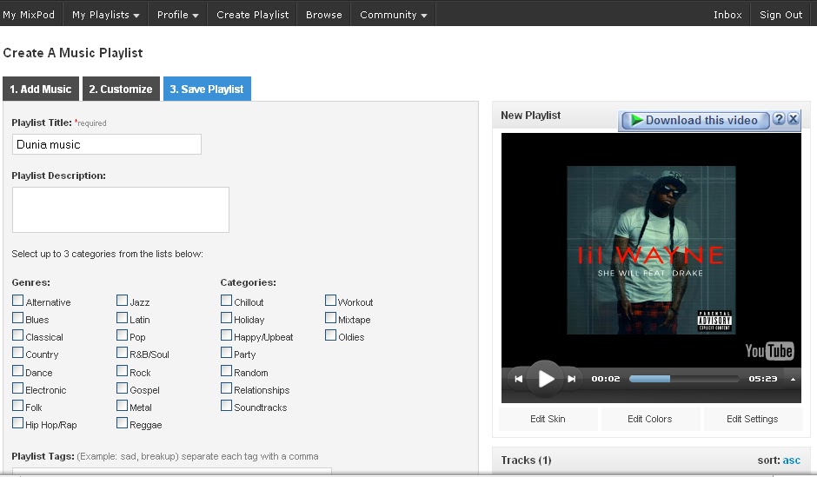This screenshot has height=477, width=817.
Task: Check the Folk genre box
Action: click(17, 406)
